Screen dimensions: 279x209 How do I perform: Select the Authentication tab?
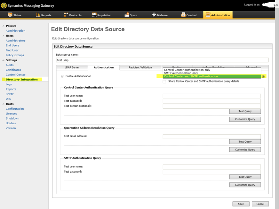(x=104, y=67)
